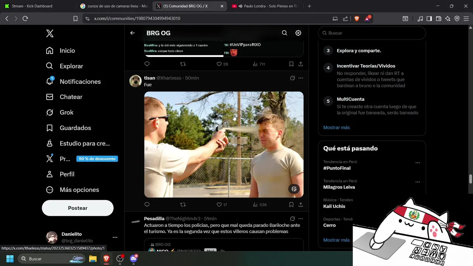Screen dimensions: 473x266
Task: Open @Xharlesss profile link
Action: click(169, 78)
